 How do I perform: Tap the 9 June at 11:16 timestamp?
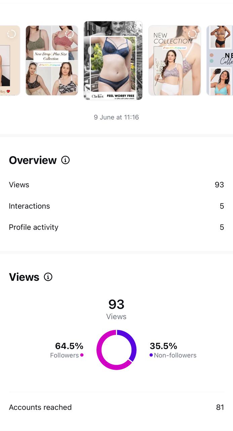coord(116,117)
